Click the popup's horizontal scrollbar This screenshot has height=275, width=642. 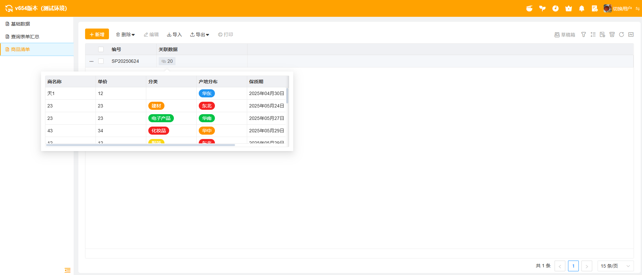(141, 145)
